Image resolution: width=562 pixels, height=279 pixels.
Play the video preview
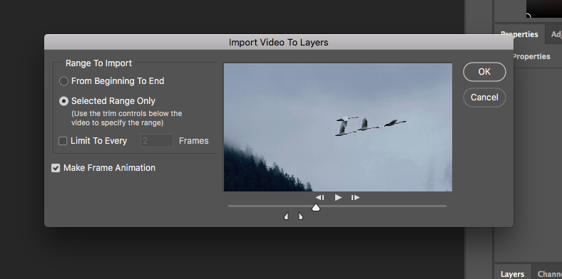[338, 197]
